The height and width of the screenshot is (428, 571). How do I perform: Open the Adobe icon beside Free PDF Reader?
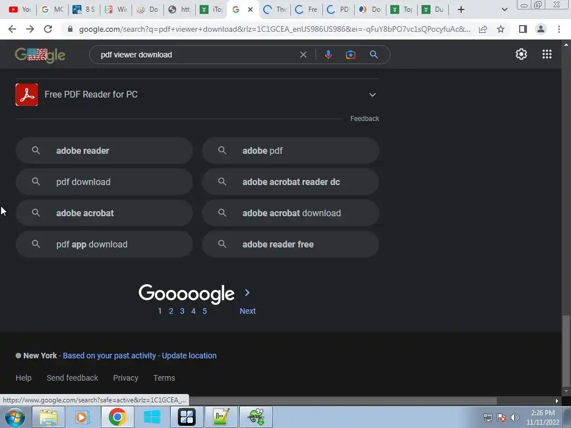[27, 95]
